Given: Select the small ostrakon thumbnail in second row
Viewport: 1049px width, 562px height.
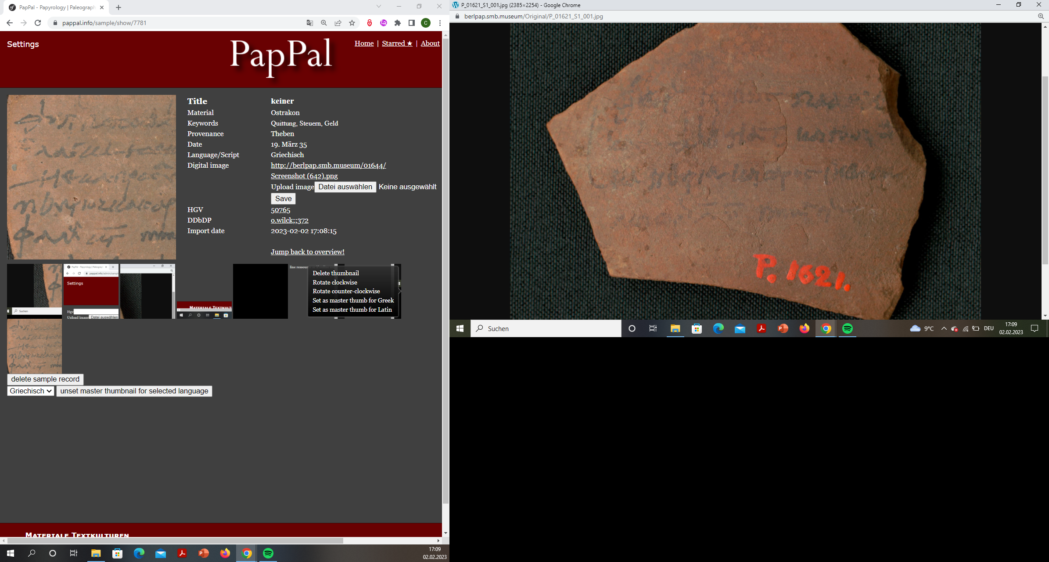Looking at the screenshot, I should [x=34, y=346].
